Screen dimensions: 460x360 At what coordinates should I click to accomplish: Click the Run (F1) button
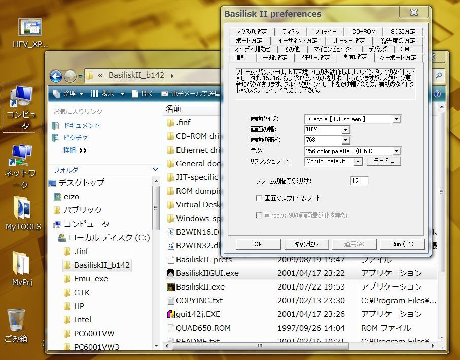[402, 244]
